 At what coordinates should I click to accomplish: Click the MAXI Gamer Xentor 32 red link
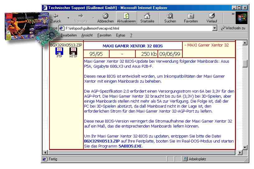[x=208, y=45]
